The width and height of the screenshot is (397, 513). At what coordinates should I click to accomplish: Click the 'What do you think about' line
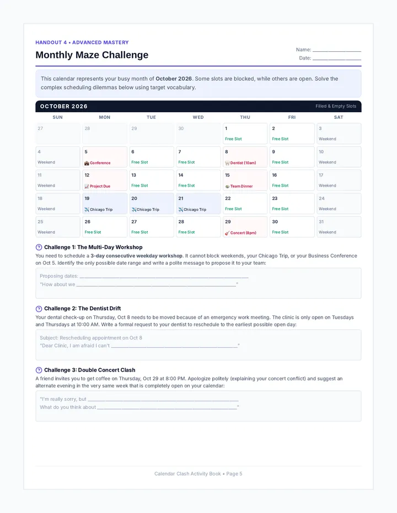click(x=167, y=407)
